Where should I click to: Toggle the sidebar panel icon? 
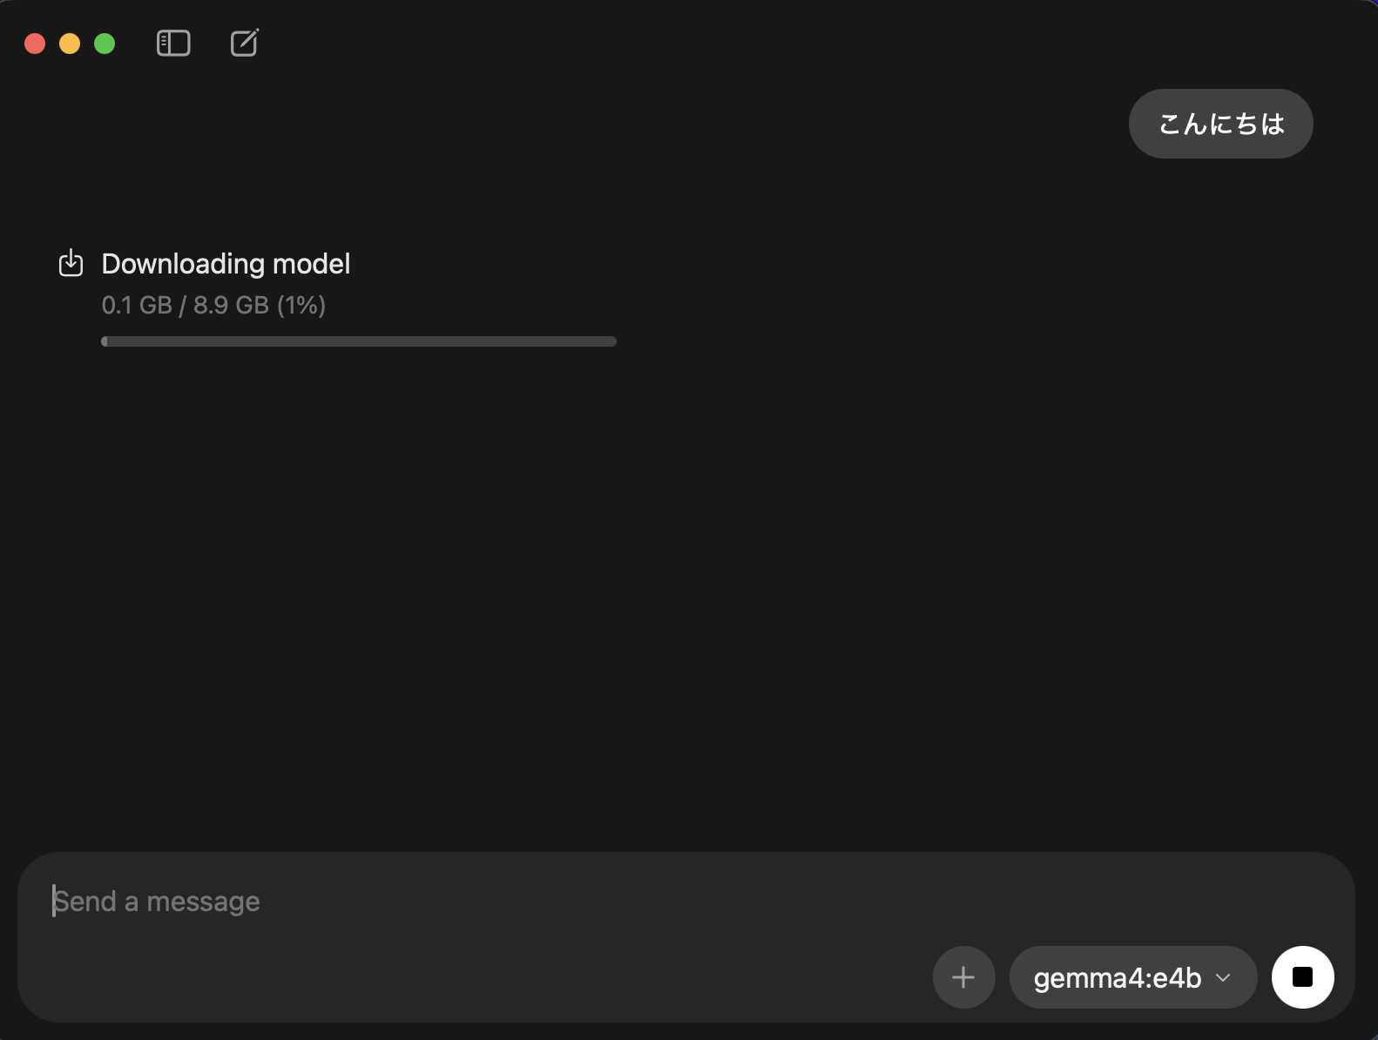click(173, 44)
